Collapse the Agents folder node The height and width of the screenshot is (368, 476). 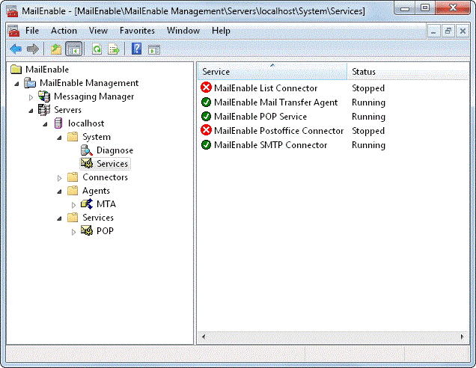click(x=60, y=191)
